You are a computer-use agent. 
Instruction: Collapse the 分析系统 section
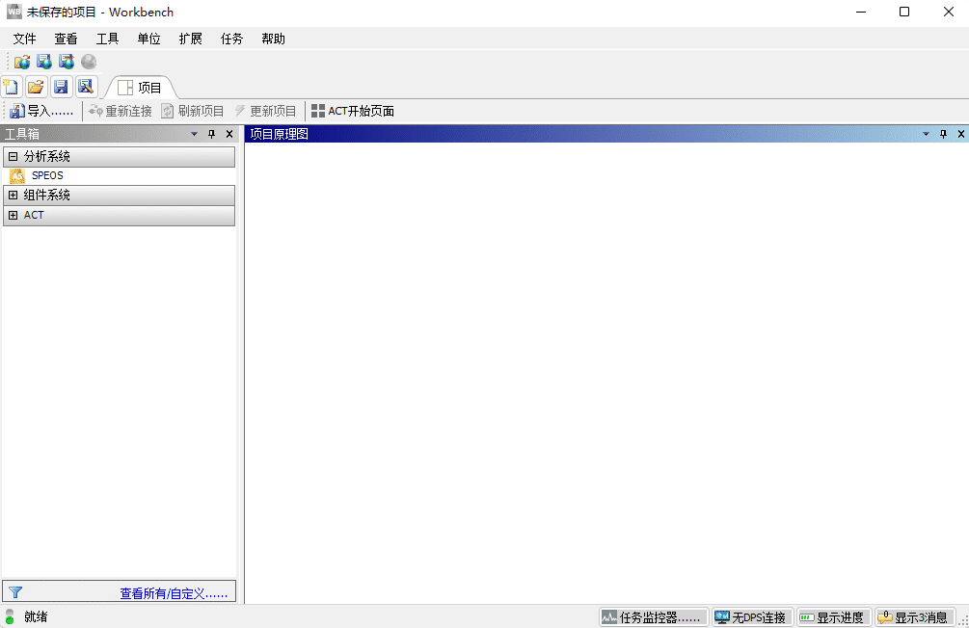coord(13,156)
